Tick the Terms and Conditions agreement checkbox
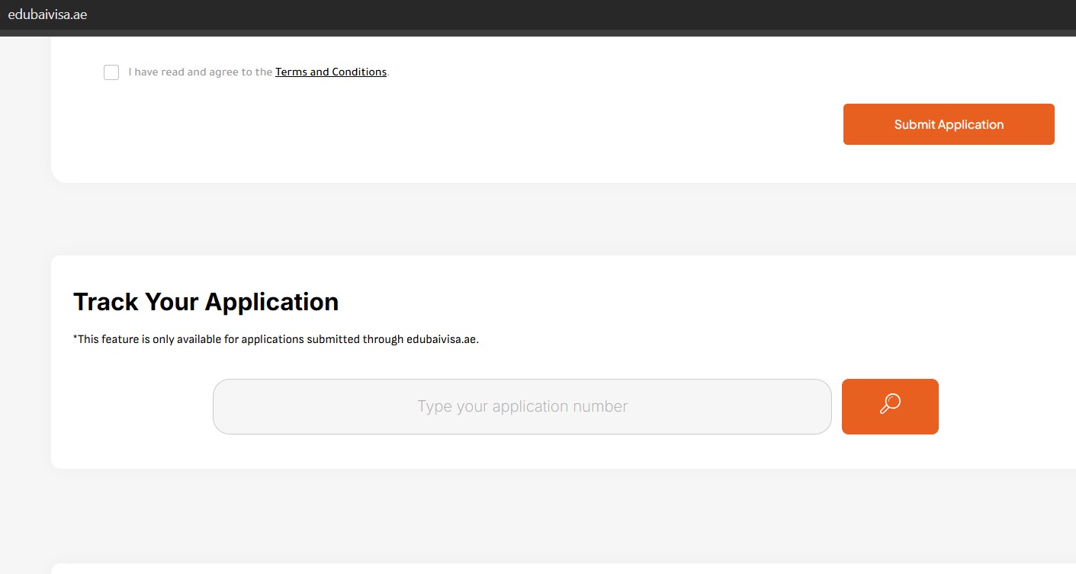Viewport: 1076px width, 574px height. tap(111, 72)
